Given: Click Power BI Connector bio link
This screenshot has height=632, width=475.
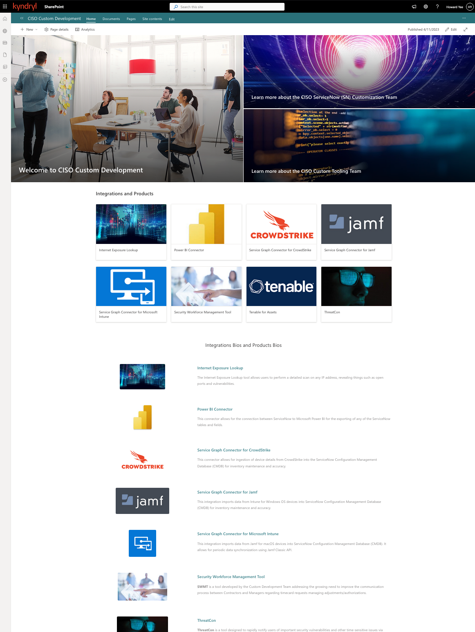Looking at the screenshot, I should pyautogui.click(x=215, y=409).
